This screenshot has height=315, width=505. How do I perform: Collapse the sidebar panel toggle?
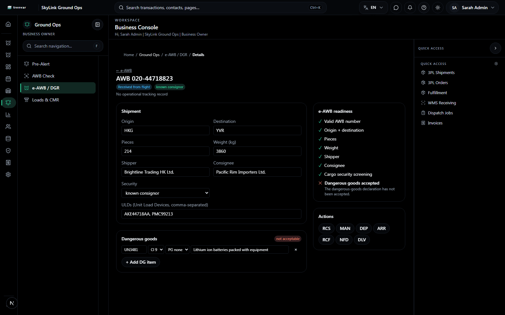pyautogui.click(x=98, y=25)
